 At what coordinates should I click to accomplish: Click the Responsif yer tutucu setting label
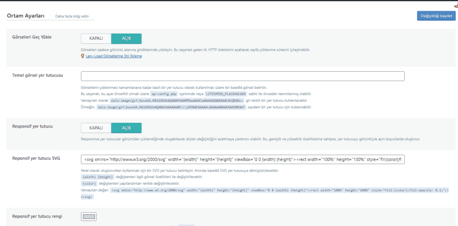pos(32,127)
